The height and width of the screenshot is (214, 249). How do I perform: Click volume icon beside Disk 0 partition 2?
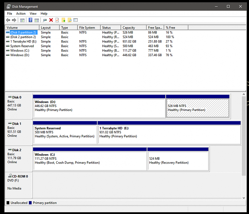tap(8, 33)
